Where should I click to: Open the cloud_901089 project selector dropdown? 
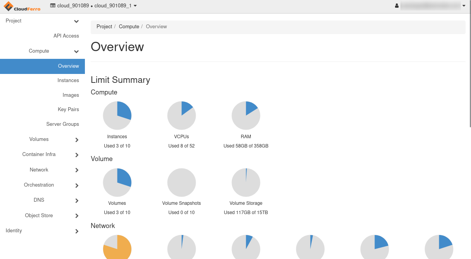(x=93, y=6)
